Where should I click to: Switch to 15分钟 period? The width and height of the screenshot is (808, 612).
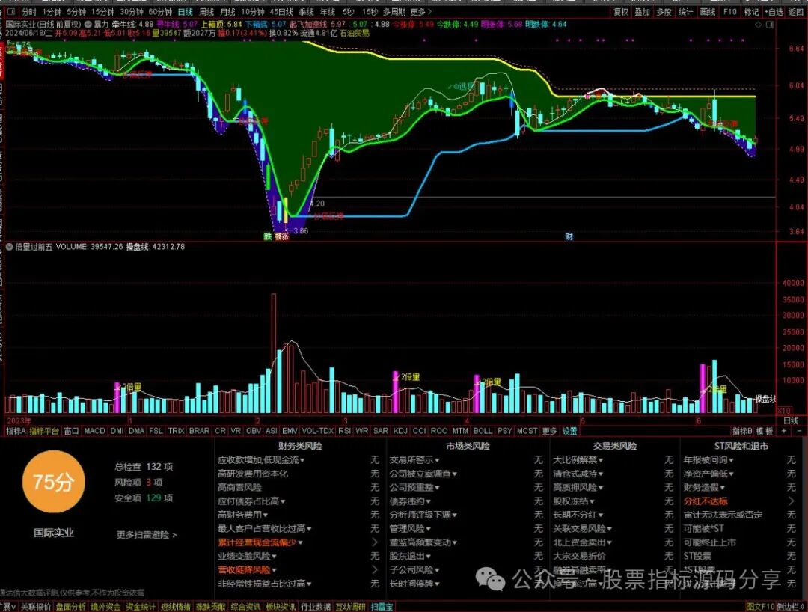coord(102,11)
